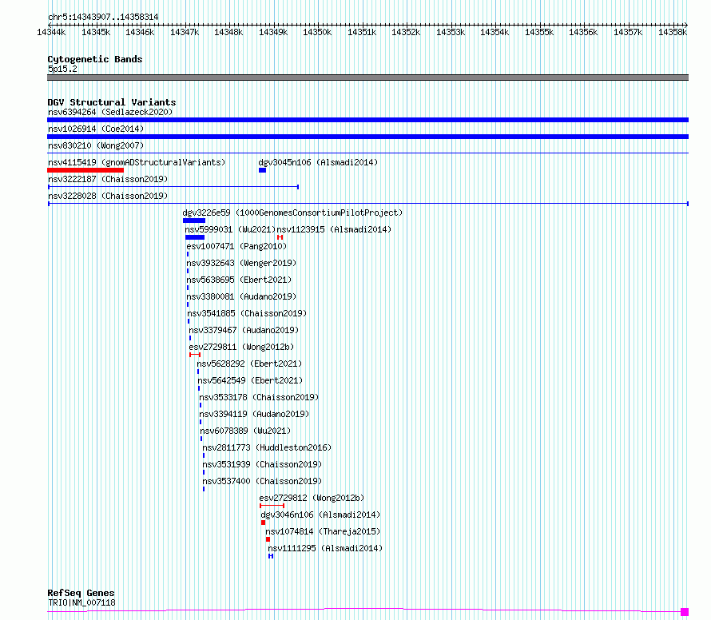Open nsv3537400 (Chaisson2019) variant label
711x620 pixels.
point(263,481)
